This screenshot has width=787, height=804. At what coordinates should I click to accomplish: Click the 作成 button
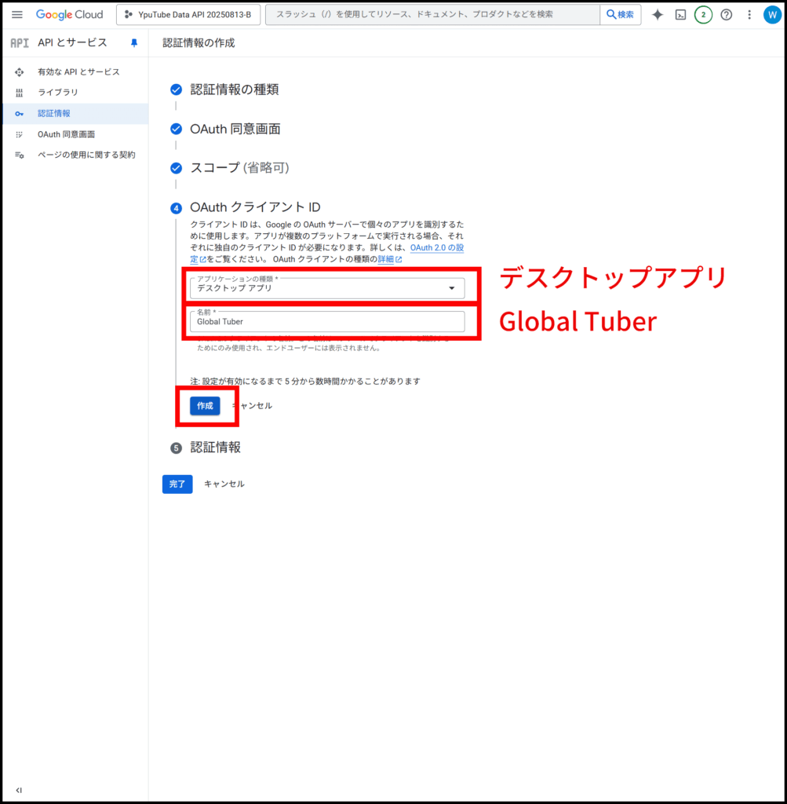pos(205,406)
